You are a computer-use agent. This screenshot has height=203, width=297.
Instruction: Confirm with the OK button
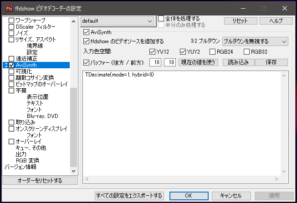tap(189, 196)
